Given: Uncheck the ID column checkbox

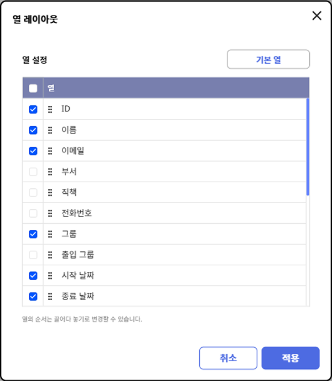Looking at the screenshot, I should click(33, 110).
